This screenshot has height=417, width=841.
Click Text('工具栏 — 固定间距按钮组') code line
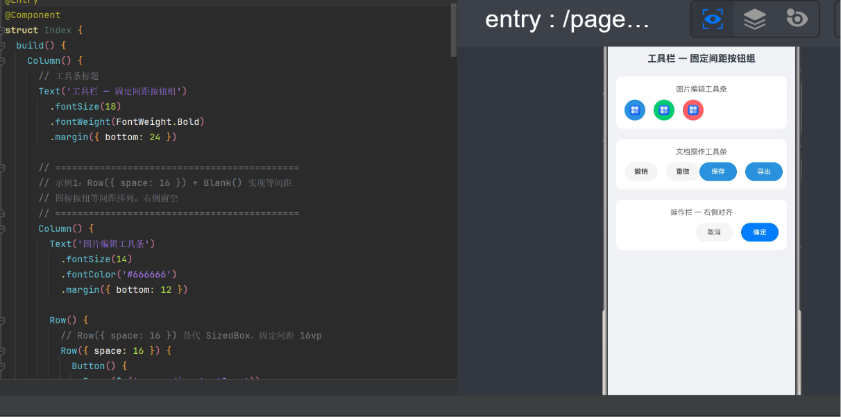[113, 91]
